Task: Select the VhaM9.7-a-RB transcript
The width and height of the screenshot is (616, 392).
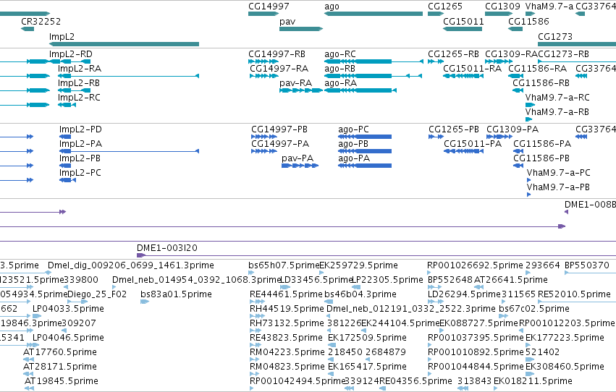Action: (x=529, y=119)
